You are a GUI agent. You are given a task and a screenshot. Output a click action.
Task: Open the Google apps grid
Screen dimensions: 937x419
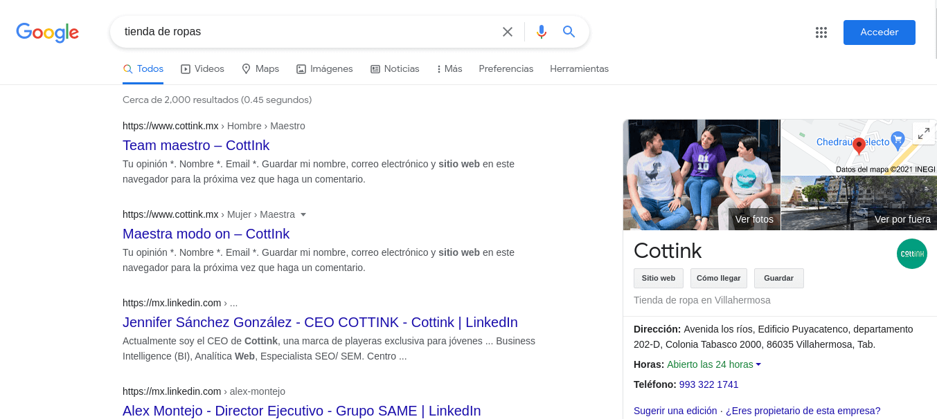[x=821, y=32]
